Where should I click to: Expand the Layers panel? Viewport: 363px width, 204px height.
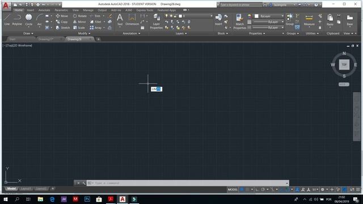(x=181, y=33)
